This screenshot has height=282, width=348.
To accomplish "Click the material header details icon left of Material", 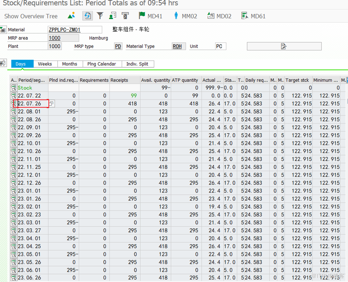I will tap(3, 30).
